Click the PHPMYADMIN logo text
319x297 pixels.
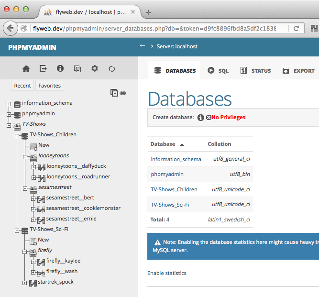coord(32,47)
